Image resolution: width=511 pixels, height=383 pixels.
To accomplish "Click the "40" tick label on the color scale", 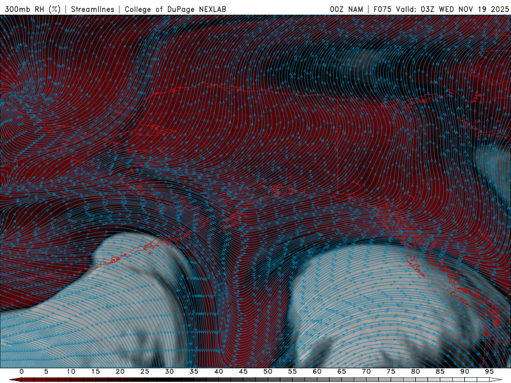I will tap(218, 372).
